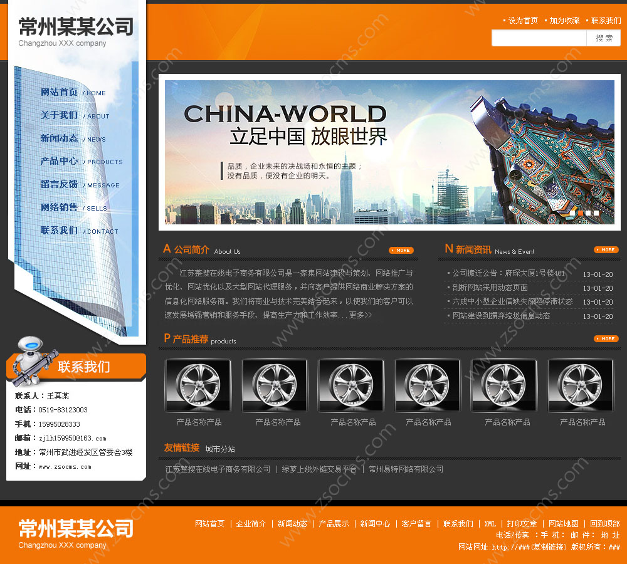Click the 设为首页 link at top right

pos(522,21)
